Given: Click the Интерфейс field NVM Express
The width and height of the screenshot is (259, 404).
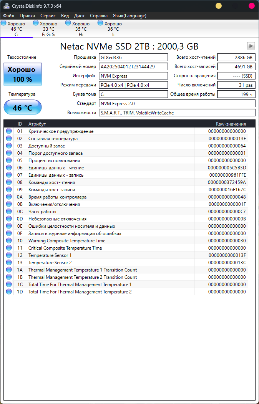Looking at the screenshot, I should coord(133,76).
